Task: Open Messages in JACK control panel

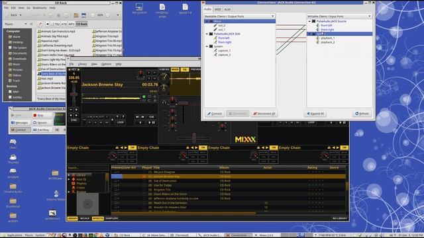Action: tap(20, 122)
